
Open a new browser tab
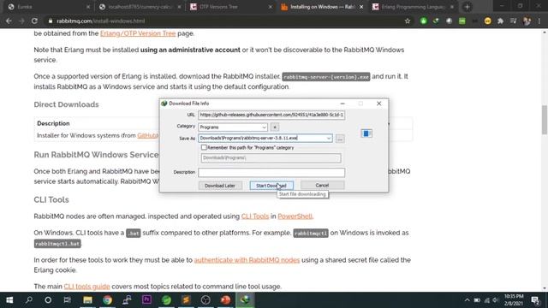(x=467, y=7)
